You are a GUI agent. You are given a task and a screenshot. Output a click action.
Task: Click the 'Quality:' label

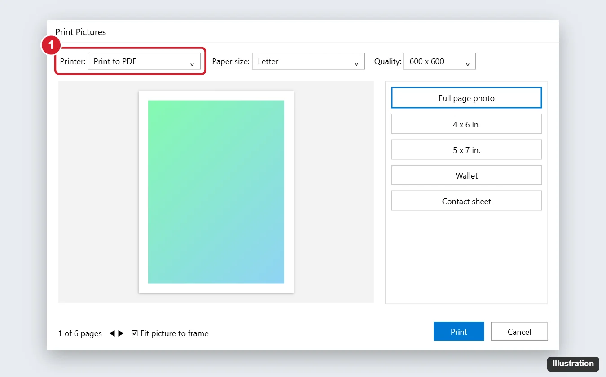coord(388,61)
